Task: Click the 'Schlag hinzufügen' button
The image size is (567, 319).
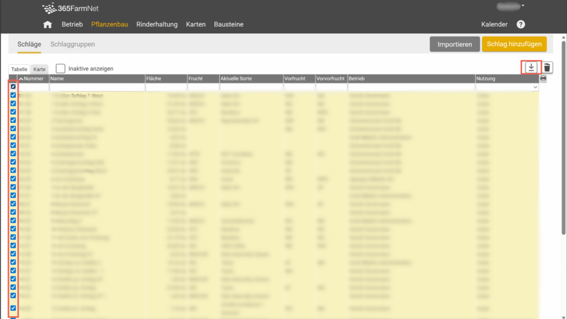Action: (514, 44)
